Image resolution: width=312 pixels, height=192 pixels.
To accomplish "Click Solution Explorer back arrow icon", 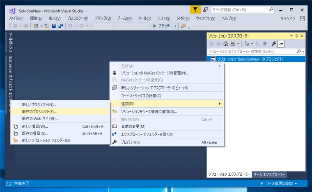I will (212, 44).
